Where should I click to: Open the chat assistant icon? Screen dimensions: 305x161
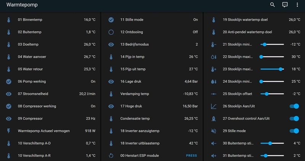click(x=285, y=5)
